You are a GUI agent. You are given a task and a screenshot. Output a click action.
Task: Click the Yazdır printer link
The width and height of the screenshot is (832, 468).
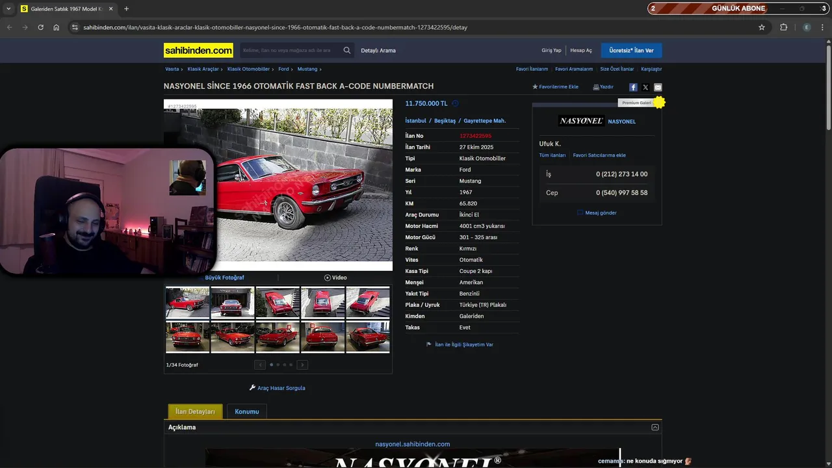(x=603, y=86)
